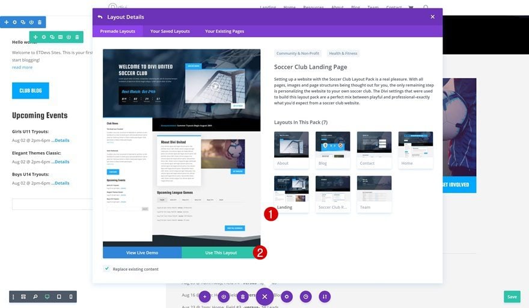The width and height of the screenshot is (529, 308).
Task: Click the green row power toggle icon
Action: point(69,37)
